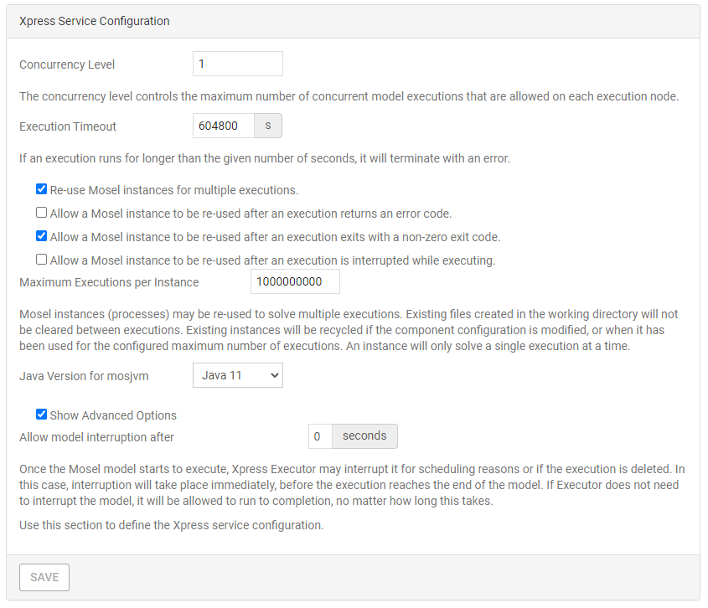Screen dimensions: 708x608
Task: Click the 'Concurrency Level' text label
Action: [x=67, y=64]
